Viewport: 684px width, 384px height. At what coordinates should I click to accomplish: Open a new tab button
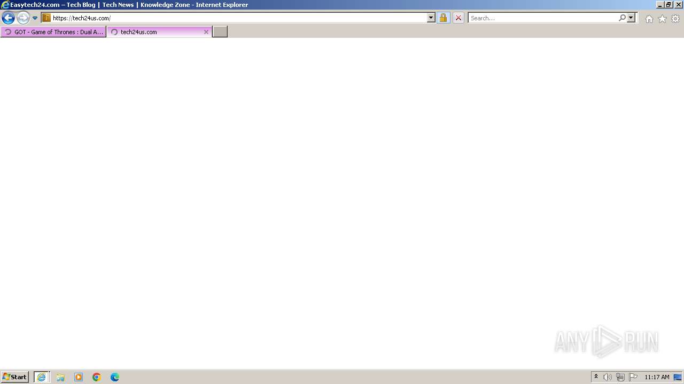click(x=220, y=32)
